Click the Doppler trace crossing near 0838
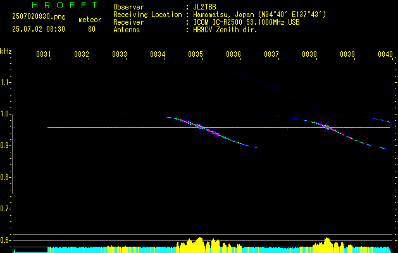This screenshot has width=398, height=253. click(327, 127)
